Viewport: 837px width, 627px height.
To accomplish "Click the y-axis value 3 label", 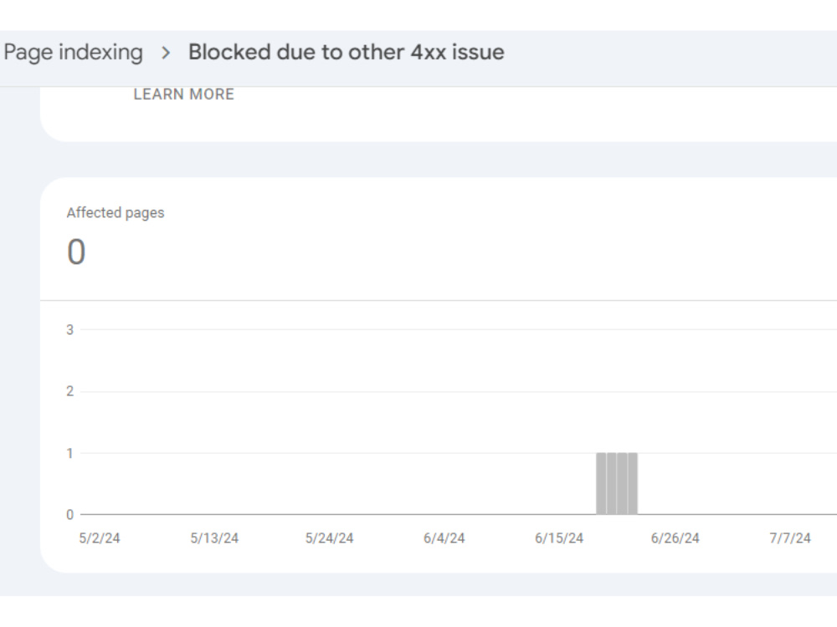I will 70,329.
